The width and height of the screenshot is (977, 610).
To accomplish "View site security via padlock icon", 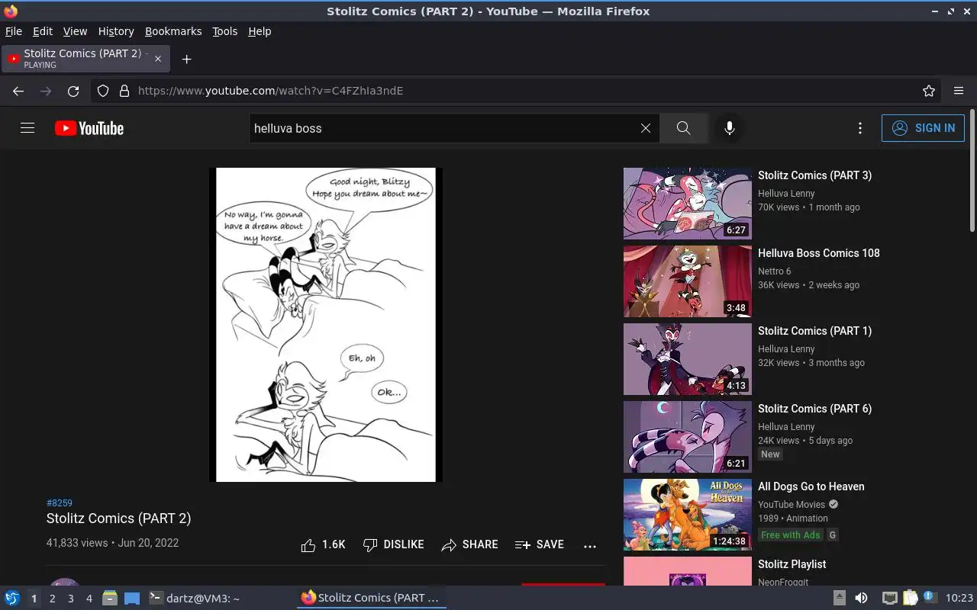I will (124, 91).
